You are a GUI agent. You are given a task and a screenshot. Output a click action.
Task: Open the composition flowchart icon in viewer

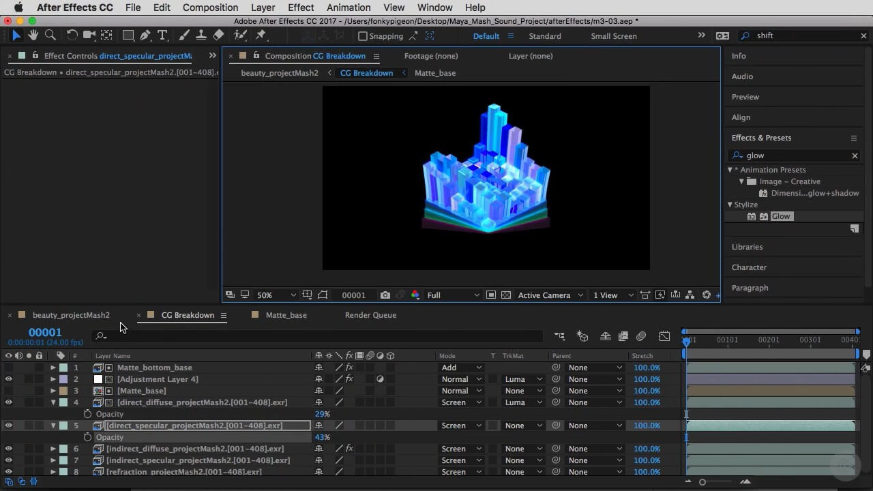click(x=690, y=295)
